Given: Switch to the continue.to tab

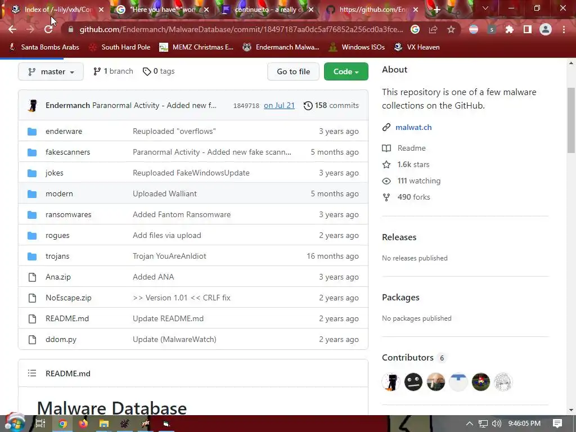Looking at the screenshot, I should pos(268,10).
